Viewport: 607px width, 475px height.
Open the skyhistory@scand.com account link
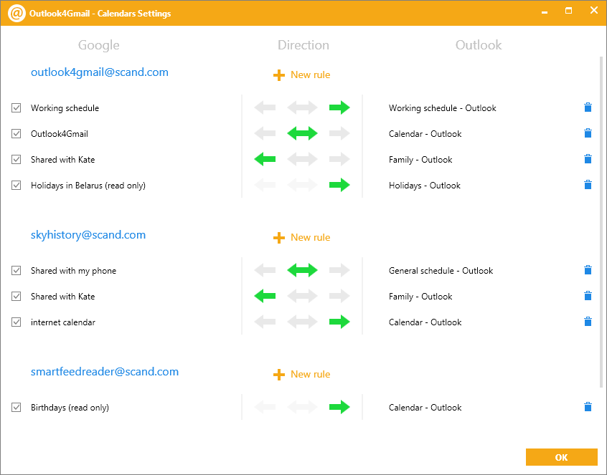pos(88,235)
